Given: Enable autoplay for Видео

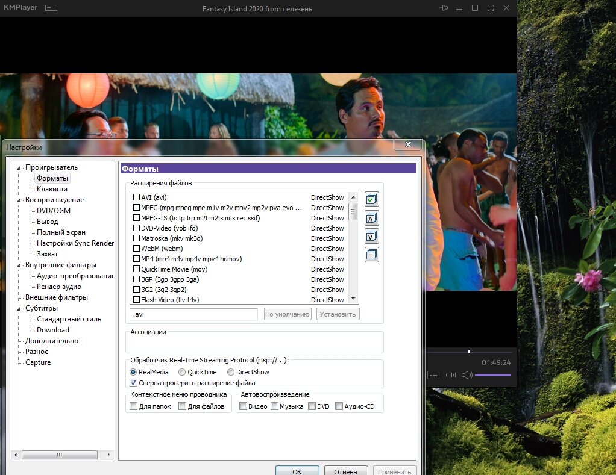Looking at the screenshot, I should click(x=243, y=406).
